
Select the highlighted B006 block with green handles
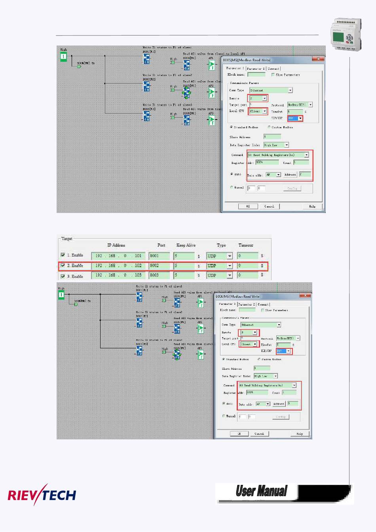tap(177, 354)
